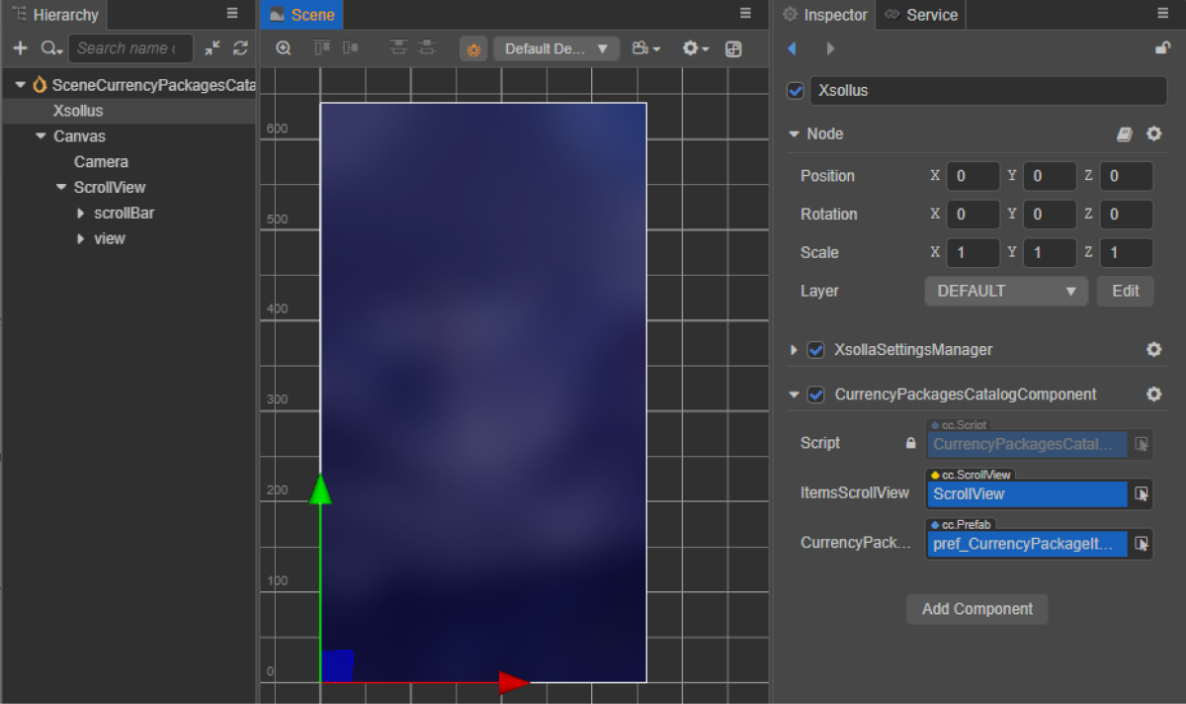Viewport: 1186px width, 704px height.
Task: Uncheck the Xsollus node active checkbox
Action: tap(796, 91)
